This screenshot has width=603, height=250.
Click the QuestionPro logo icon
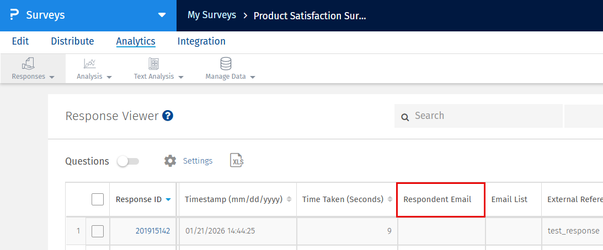(x=14, y=15)
